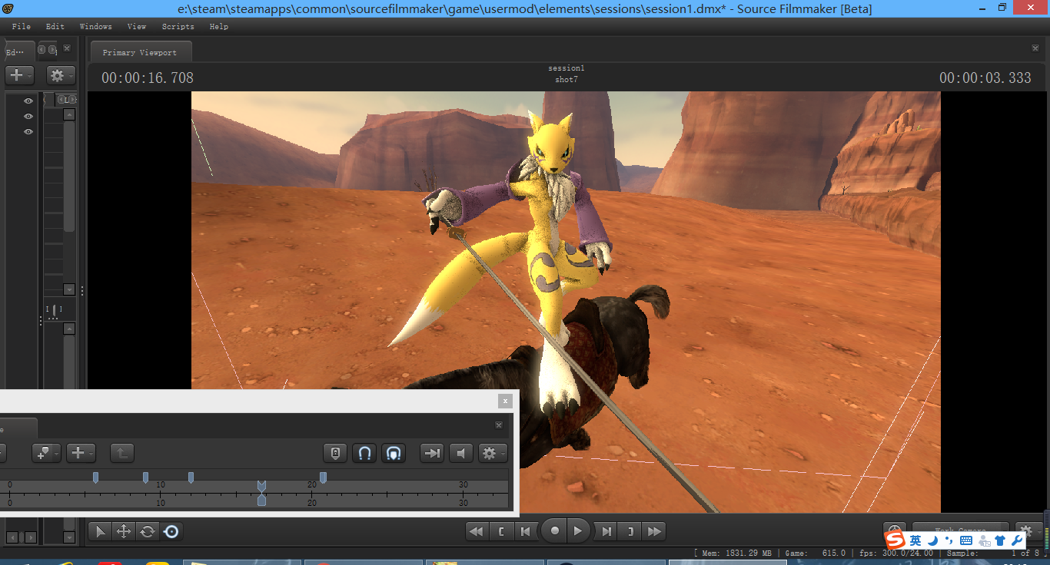
Task: Toggle the left magnet snap button
Action: (x=364, y=453)
